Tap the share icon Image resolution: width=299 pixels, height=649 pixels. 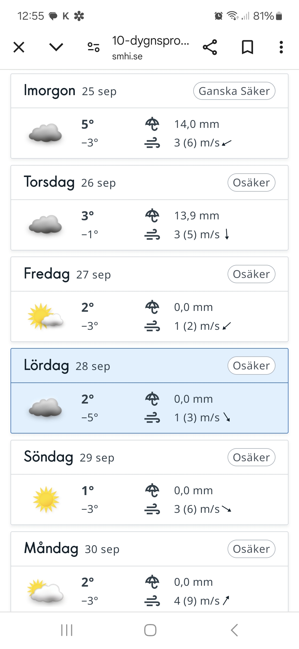[x=210, y=47]
